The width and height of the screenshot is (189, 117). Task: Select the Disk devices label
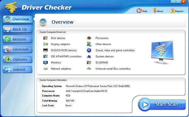coord(58,38)
